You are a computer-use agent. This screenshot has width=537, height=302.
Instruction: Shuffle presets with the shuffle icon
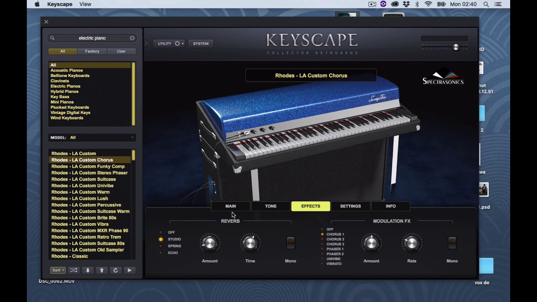(74, 271)
